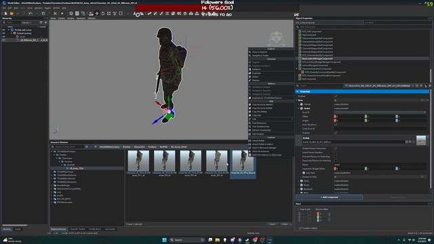Screen dimensions: 434x244
Task: Open the Pivot ID dropdown
Action: 380,113
